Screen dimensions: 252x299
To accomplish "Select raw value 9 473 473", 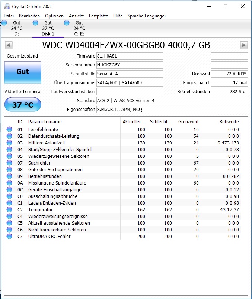I will [228, 143].
